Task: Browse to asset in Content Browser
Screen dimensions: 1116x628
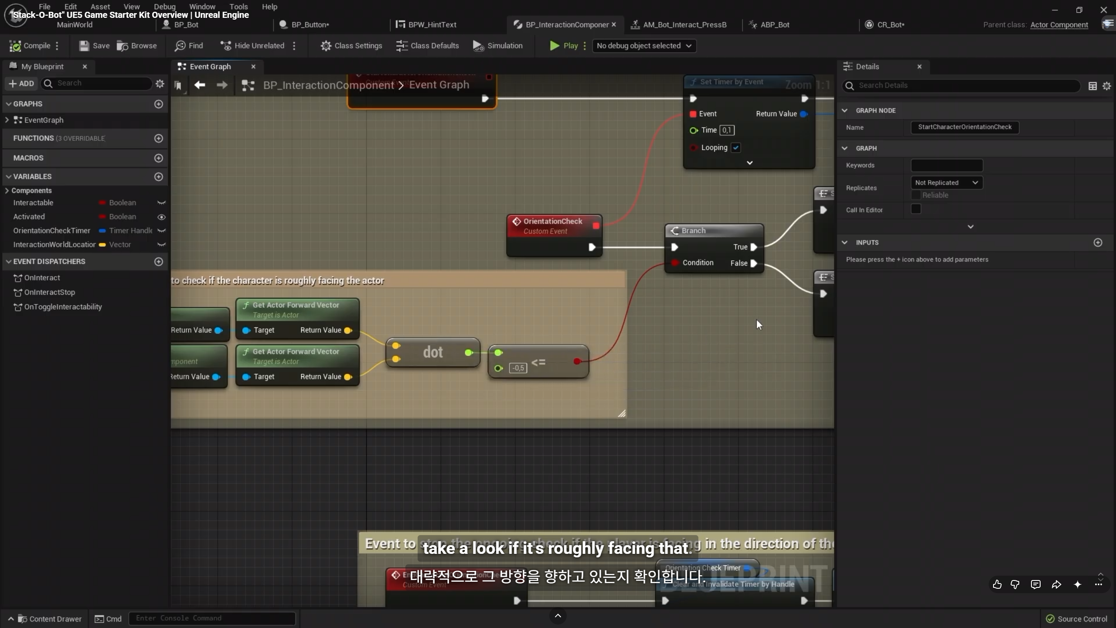Action: click(136, 46)
